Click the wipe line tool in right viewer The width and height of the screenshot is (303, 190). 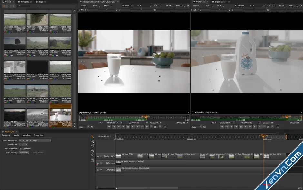pyautogui.click(x=264, y=5)
